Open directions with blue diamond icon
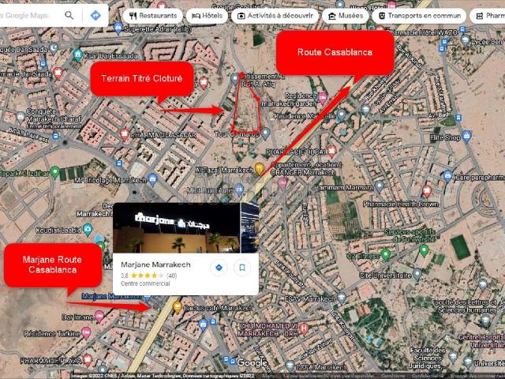The width and height of the screenshot is (505, 379). 95,15
